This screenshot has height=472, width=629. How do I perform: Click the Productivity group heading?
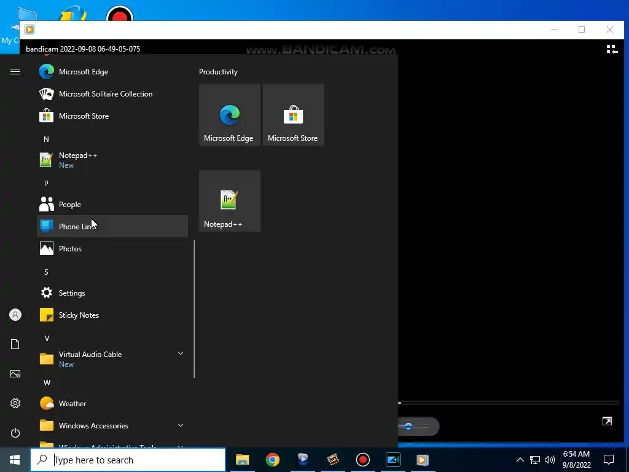[218, 72]
